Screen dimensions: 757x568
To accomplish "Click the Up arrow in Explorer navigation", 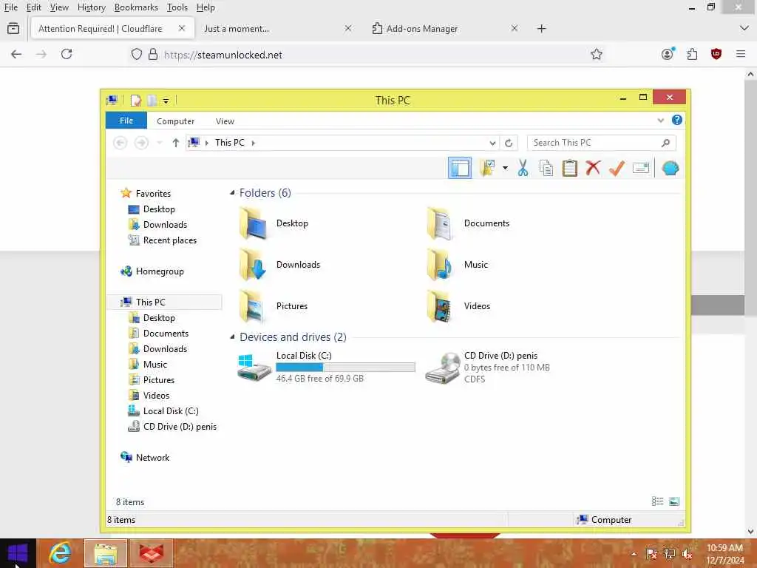I will (176, 143).
